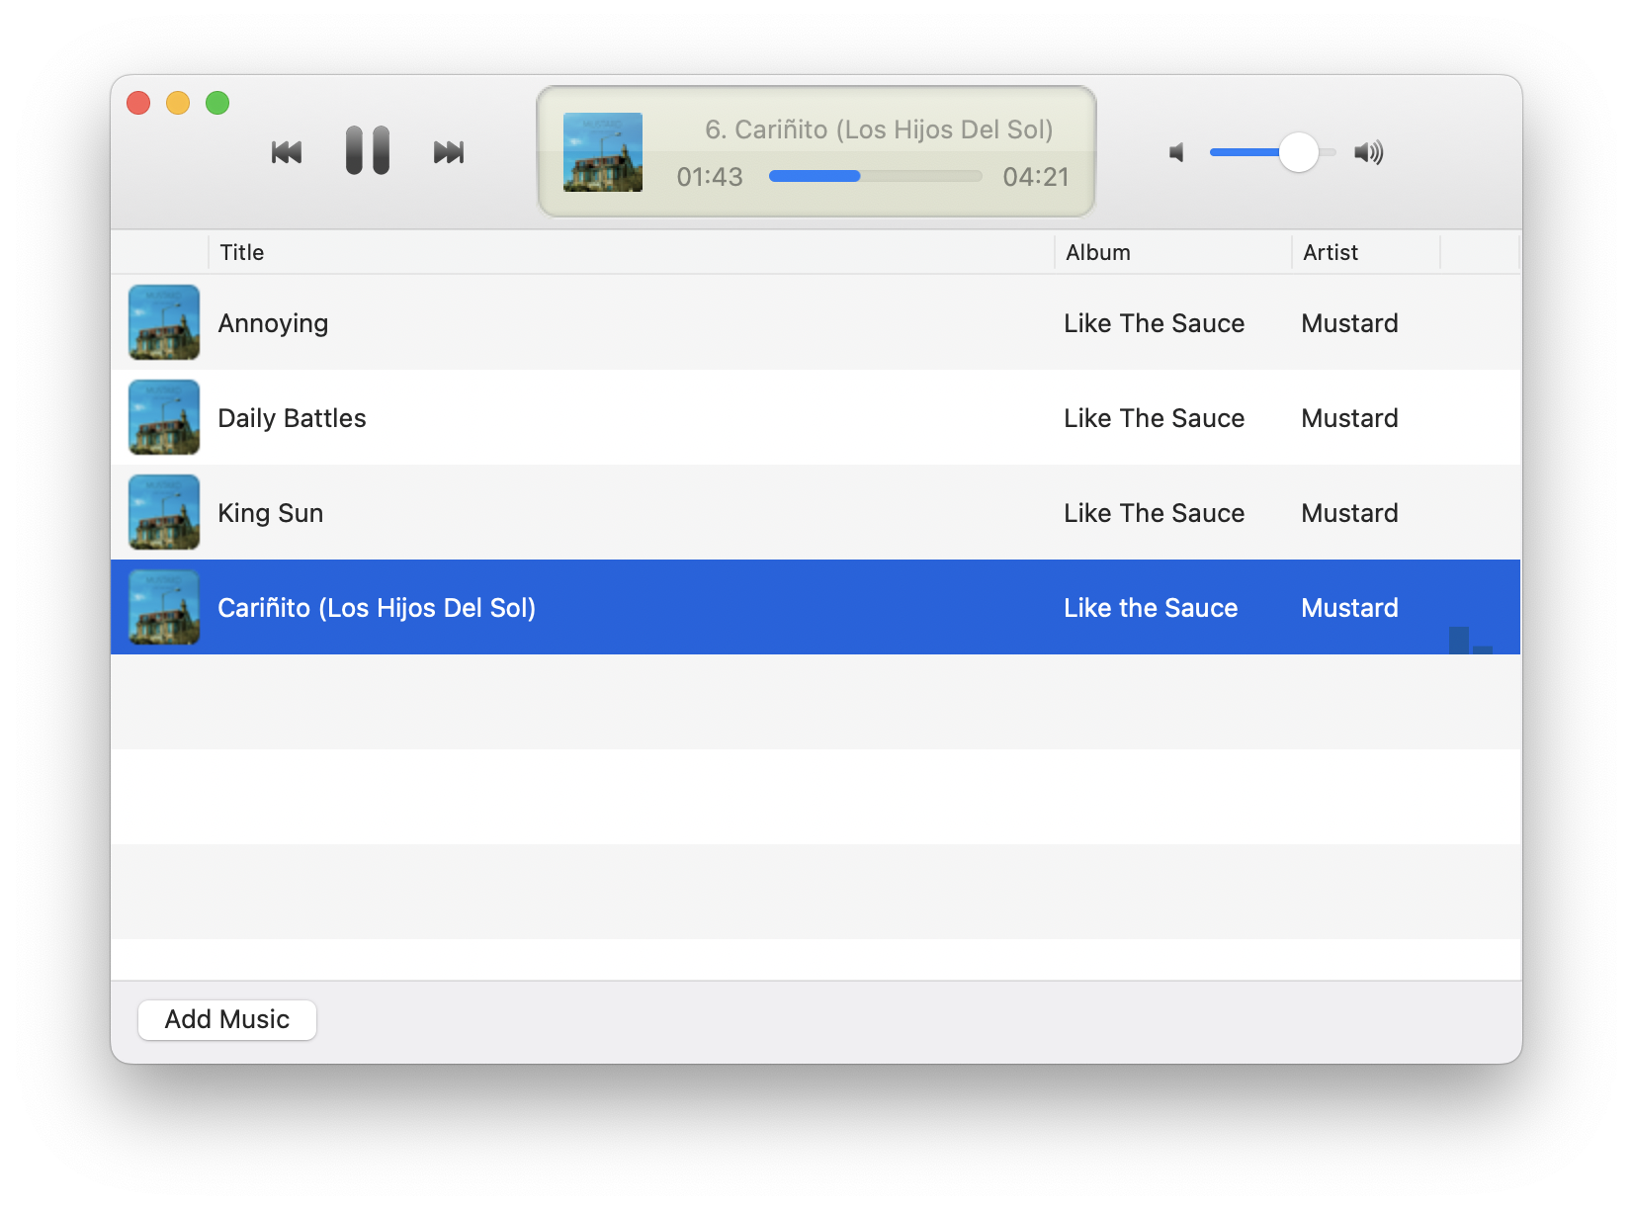Click Mustard artist in Cariñito row
This screenshot has height=1210, width=1633.
[x=1349, y=608]
